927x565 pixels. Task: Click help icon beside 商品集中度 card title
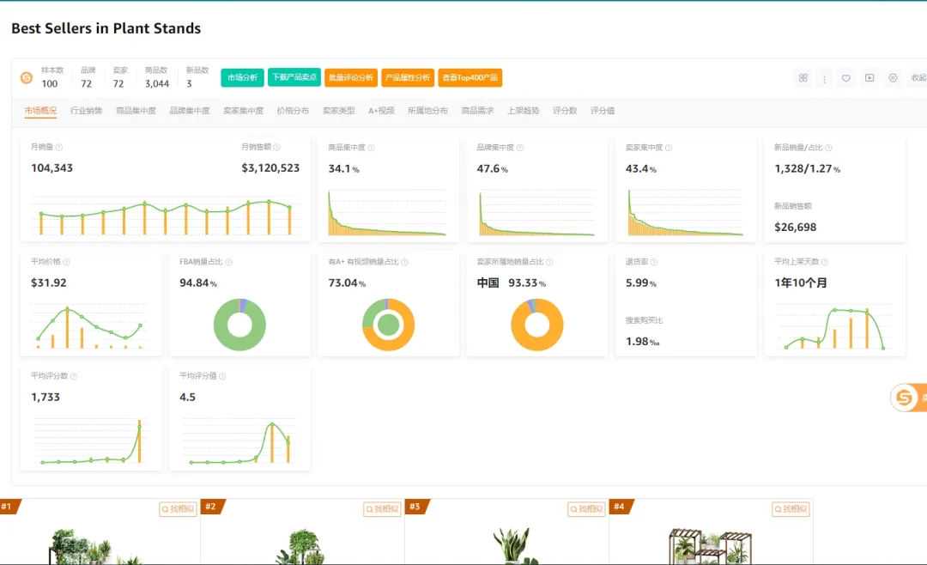tap(372, 148)
